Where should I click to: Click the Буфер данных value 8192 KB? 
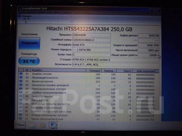(x=149, y=36)
